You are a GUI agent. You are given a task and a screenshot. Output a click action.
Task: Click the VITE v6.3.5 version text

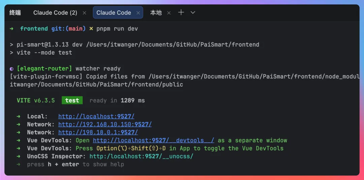pos(36,100)
